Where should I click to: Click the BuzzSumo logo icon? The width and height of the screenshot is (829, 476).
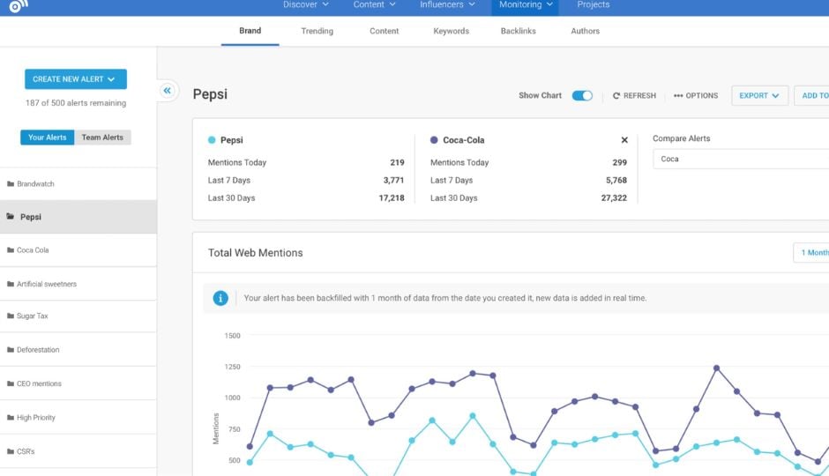(18, 6)
